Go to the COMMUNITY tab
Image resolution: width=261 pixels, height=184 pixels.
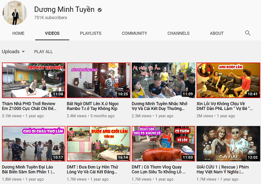coord(134,33)
